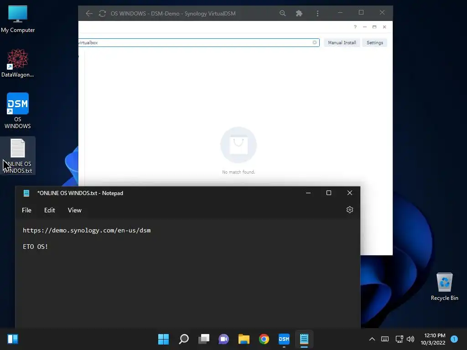
Task: Open Notepad File menu
Action: click(x=26, y=210)
